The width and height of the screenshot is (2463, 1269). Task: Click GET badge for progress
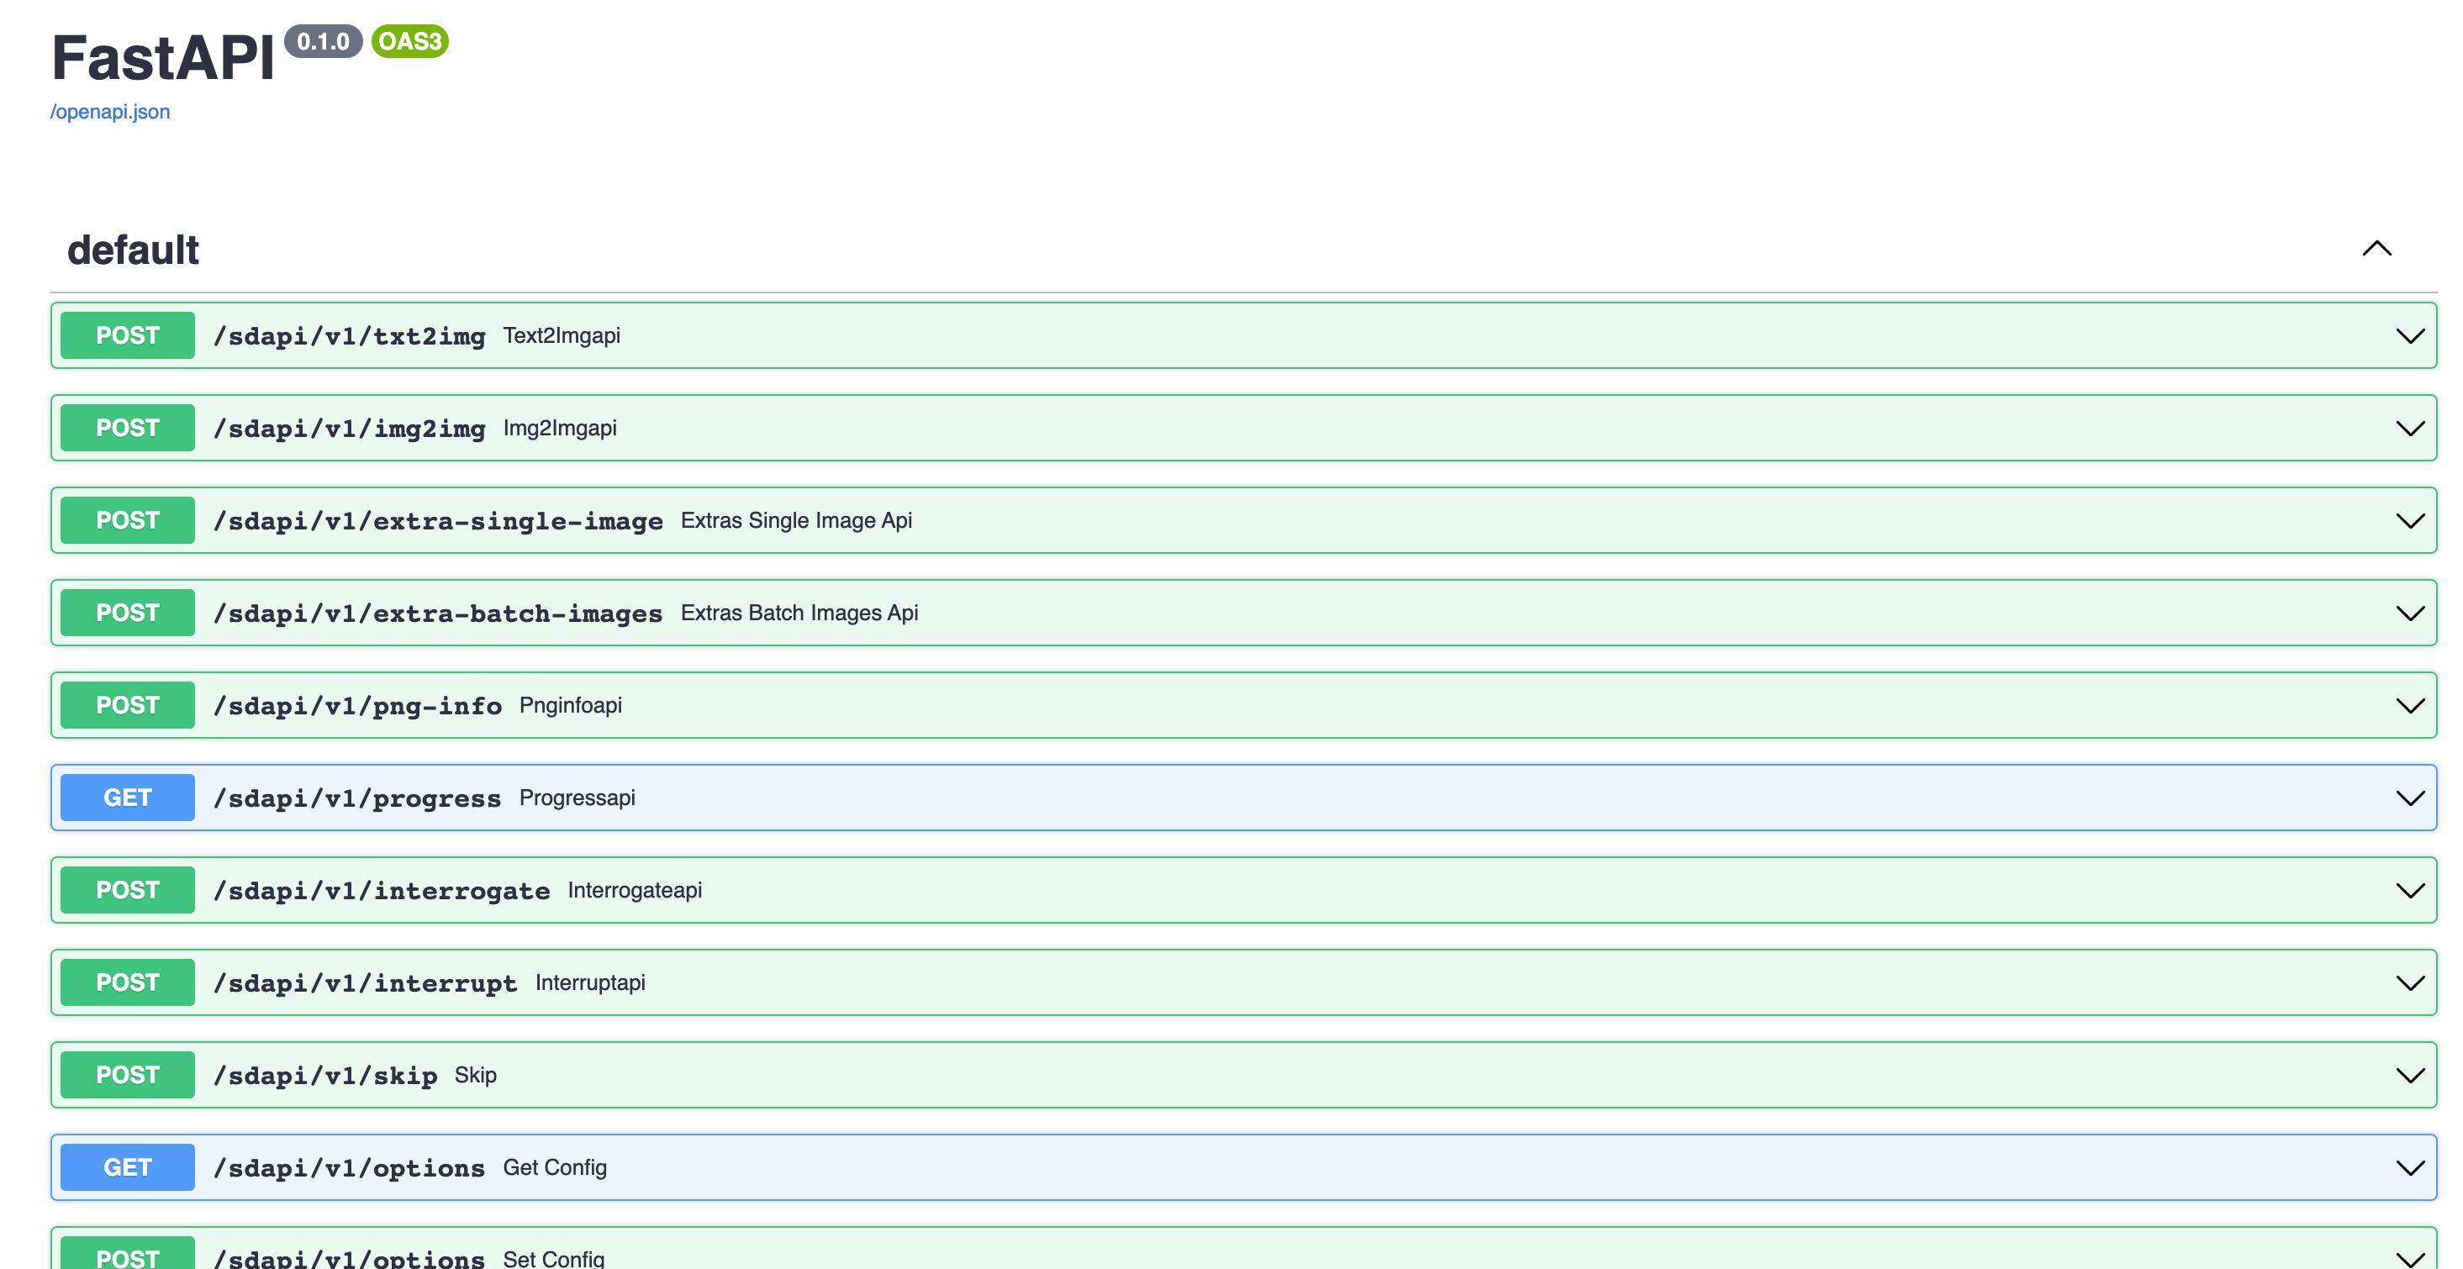click(127, 797)
